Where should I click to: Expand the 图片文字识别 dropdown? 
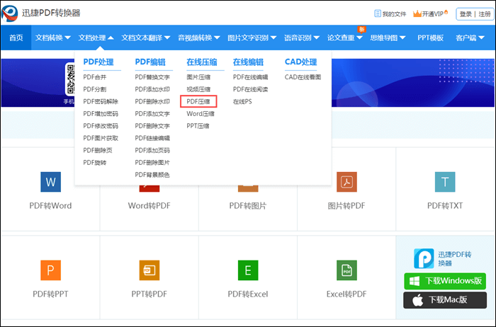[252, 38]
